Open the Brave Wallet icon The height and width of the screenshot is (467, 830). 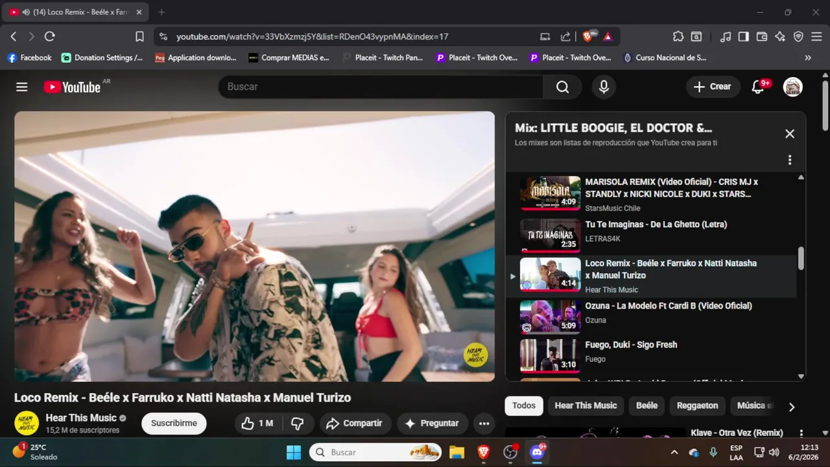762,37
